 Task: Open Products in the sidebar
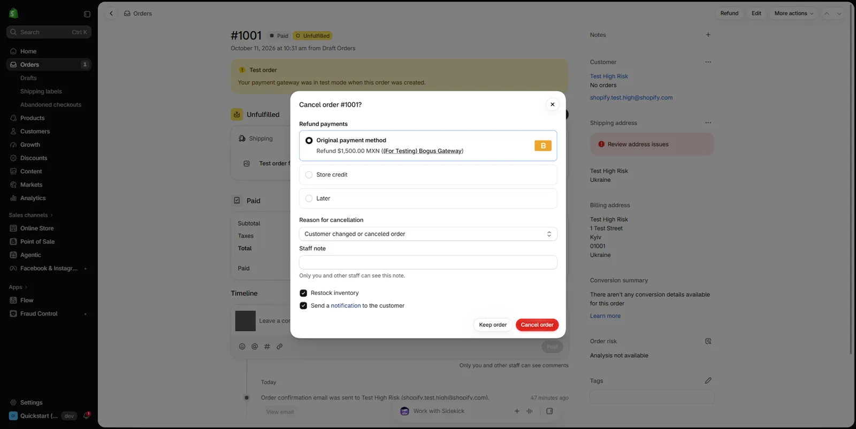coord(49,118)
